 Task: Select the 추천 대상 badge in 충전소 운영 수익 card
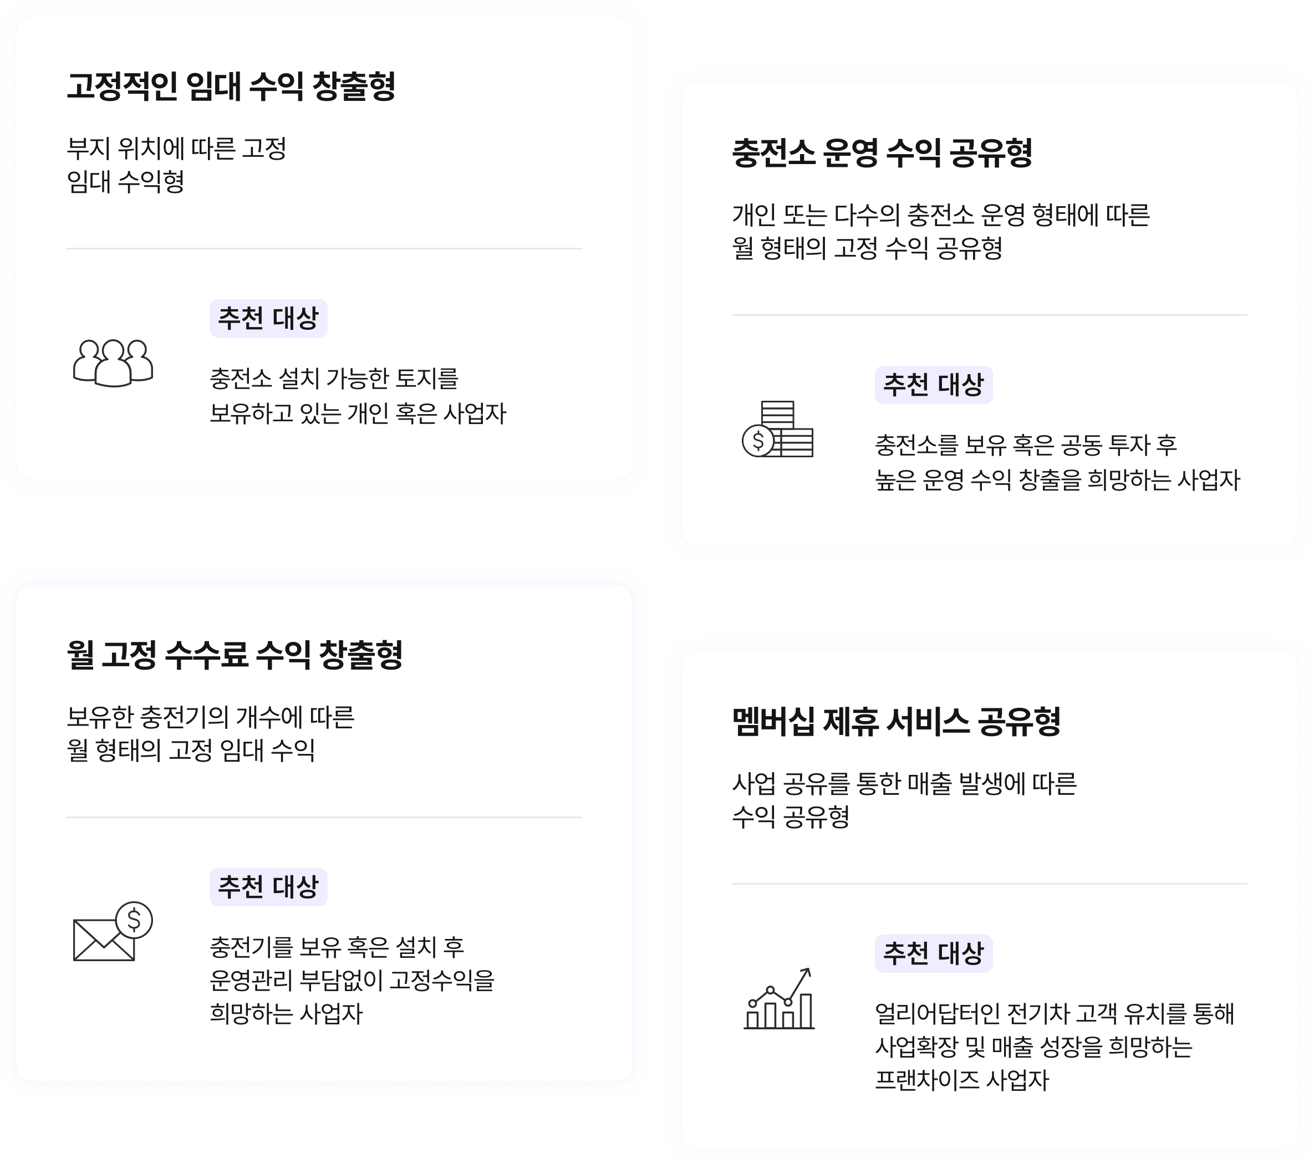(934, 385)
